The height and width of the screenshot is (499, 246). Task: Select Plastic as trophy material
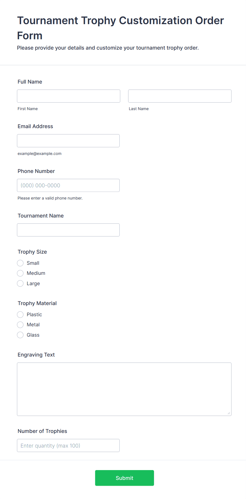click(x=20, y=315)
